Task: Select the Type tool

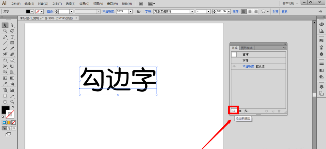Action: (12, 37)
